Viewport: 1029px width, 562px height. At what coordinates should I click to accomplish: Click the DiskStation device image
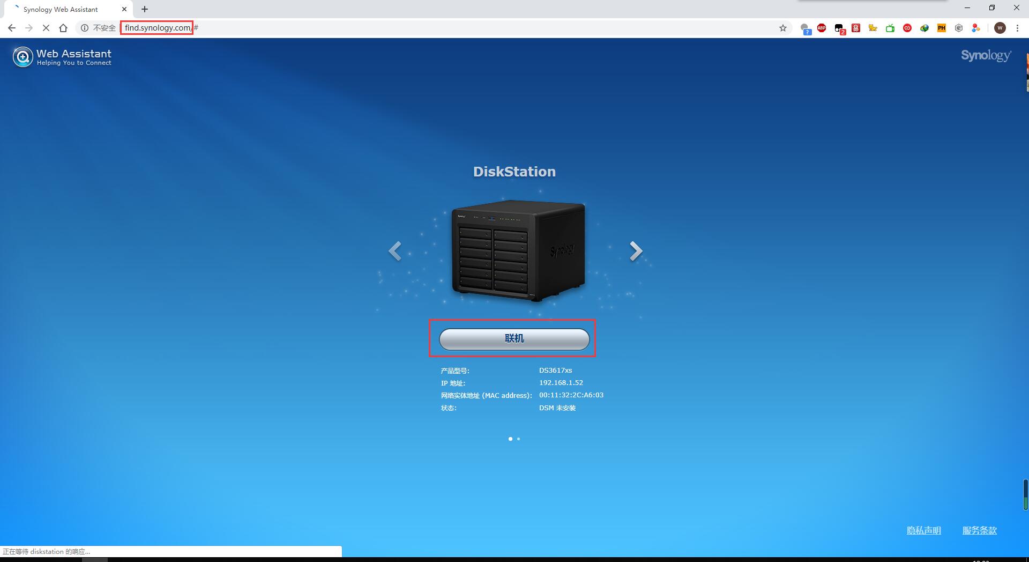point(518,250)
